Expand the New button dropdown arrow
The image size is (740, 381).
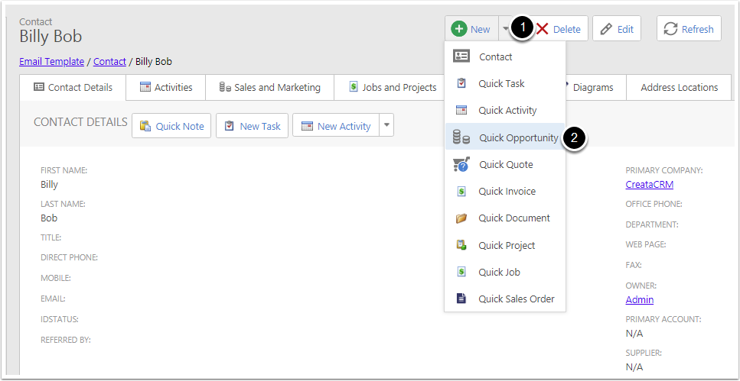[x=506, y=29]
